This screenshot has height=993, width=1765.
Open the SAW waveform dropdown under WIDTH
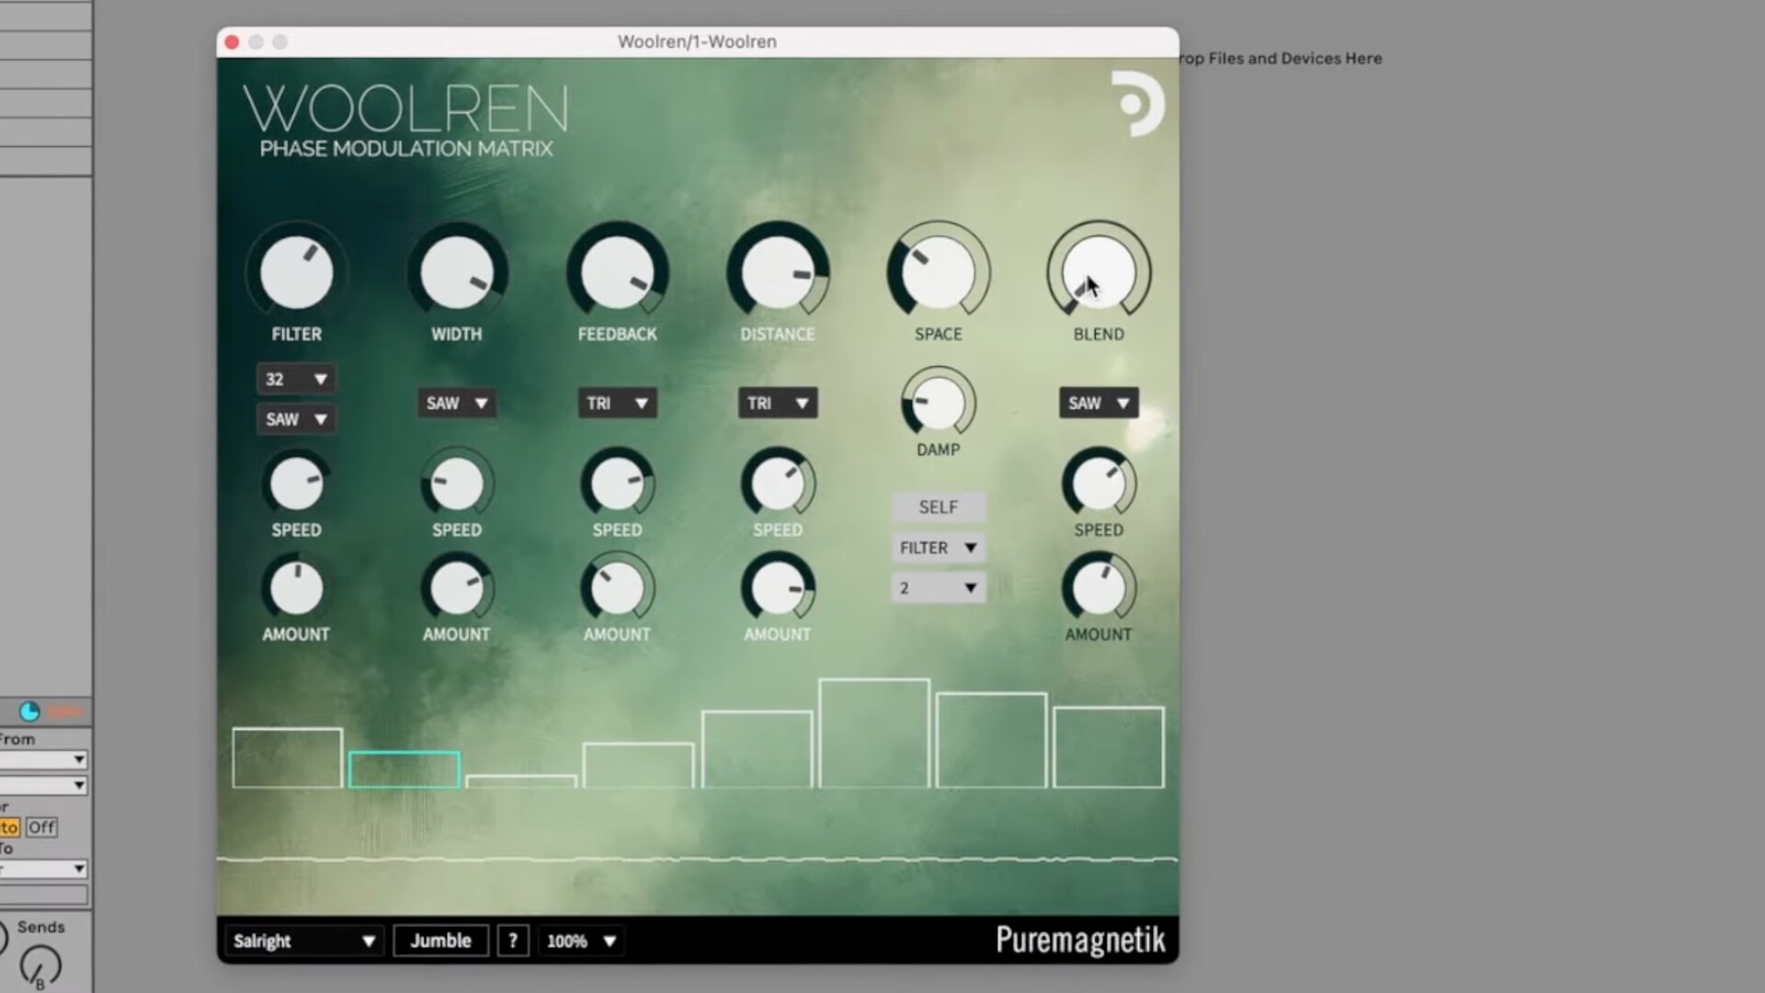tap(457, 403)
